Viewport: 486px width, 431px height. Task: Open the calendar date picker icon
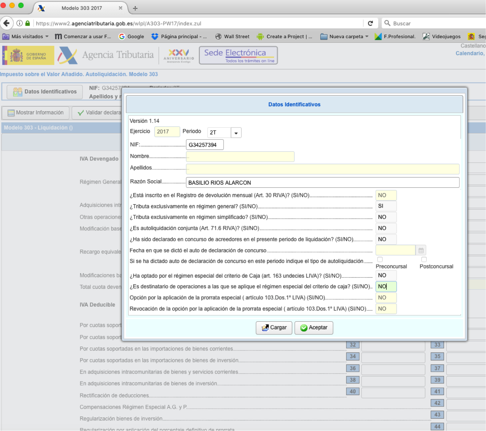click(421, 250)
